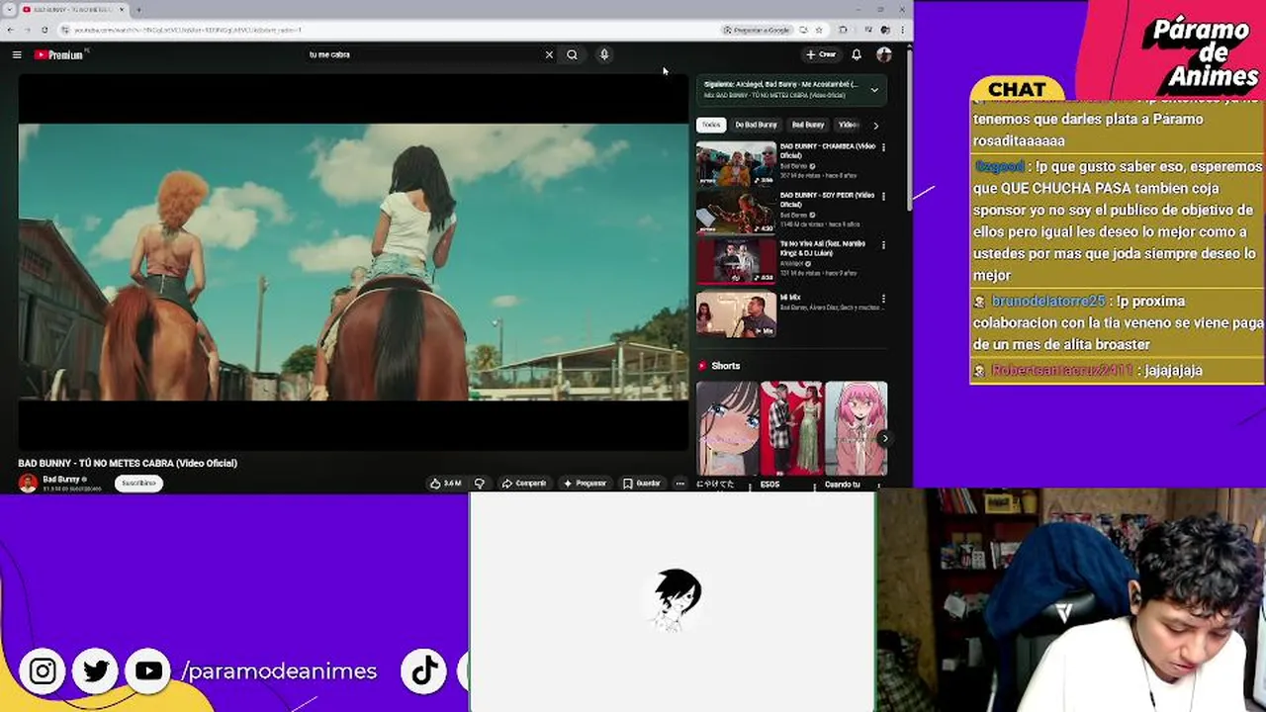Click the YouTube icon in overlay
Viewport: 1266px width, 712px height.
tap(149, 671)
